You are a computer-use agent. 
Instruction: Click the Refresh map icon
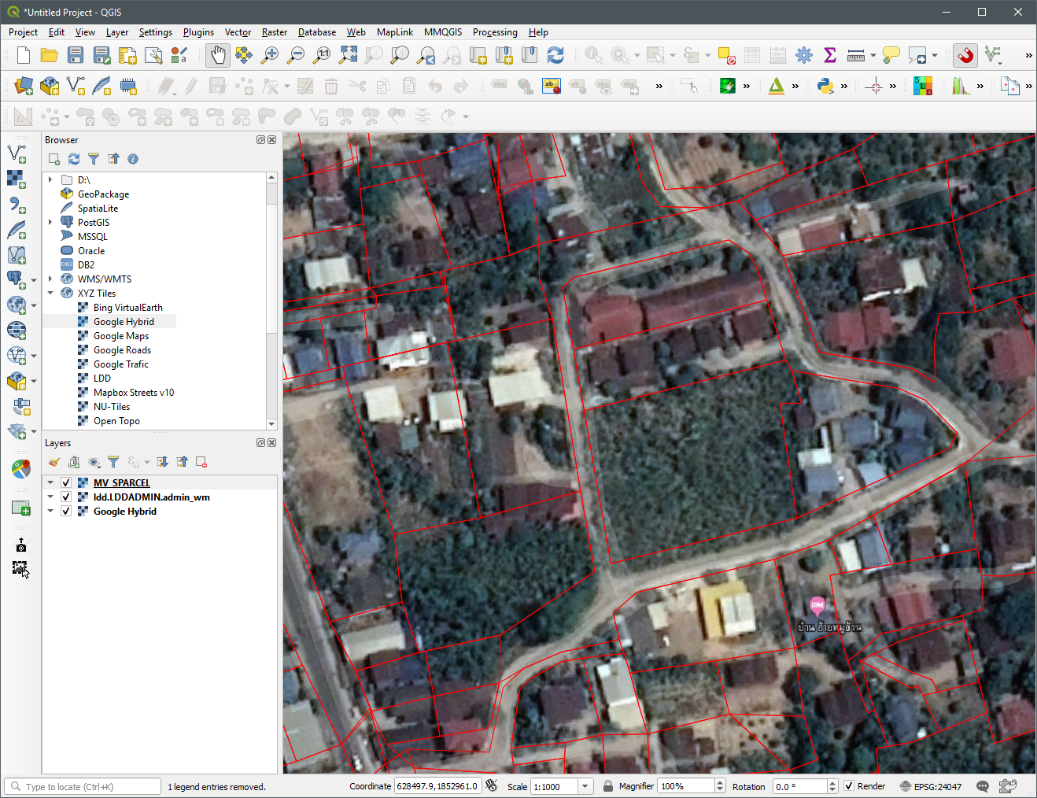pos(557,55)
